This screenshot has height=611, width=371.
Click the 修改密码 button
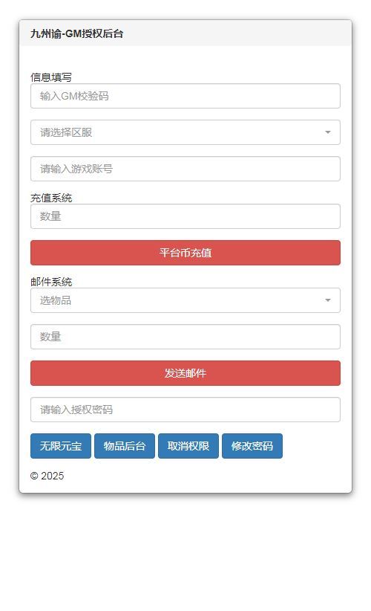pos(252,446)
